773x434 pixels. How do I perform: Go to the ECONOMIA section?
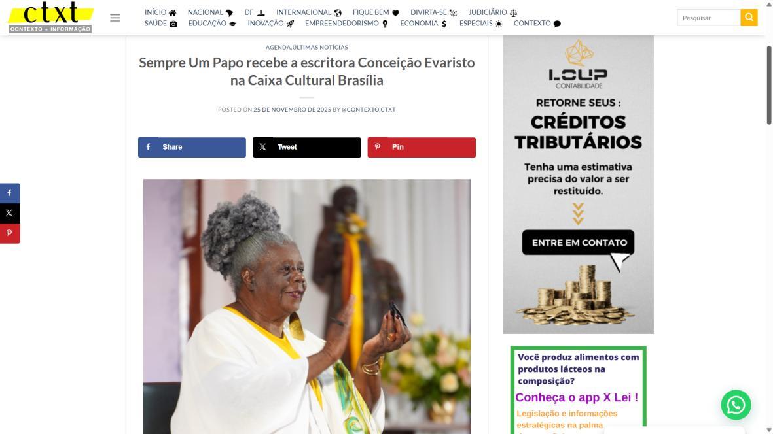tap(423, 23)
